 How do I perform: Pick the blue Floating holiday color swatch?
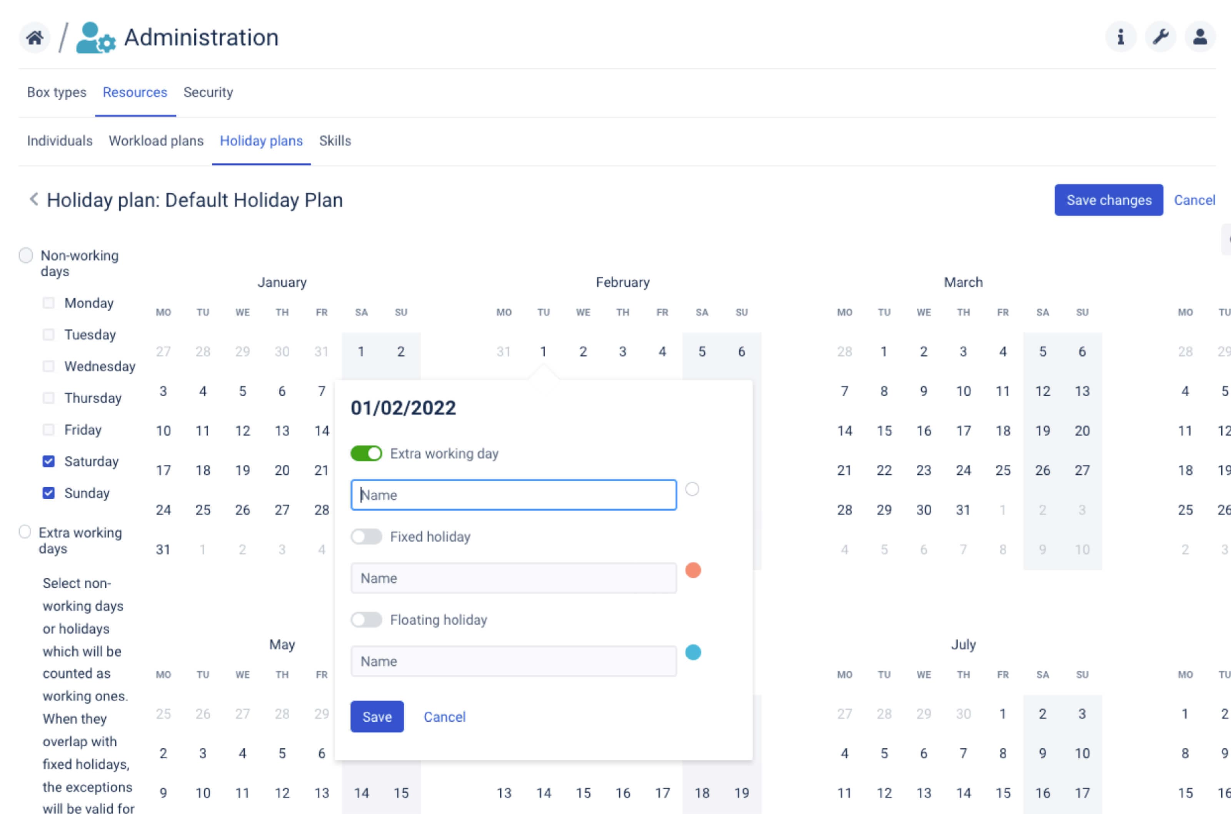pyautogui.click(x=693, y=652)
